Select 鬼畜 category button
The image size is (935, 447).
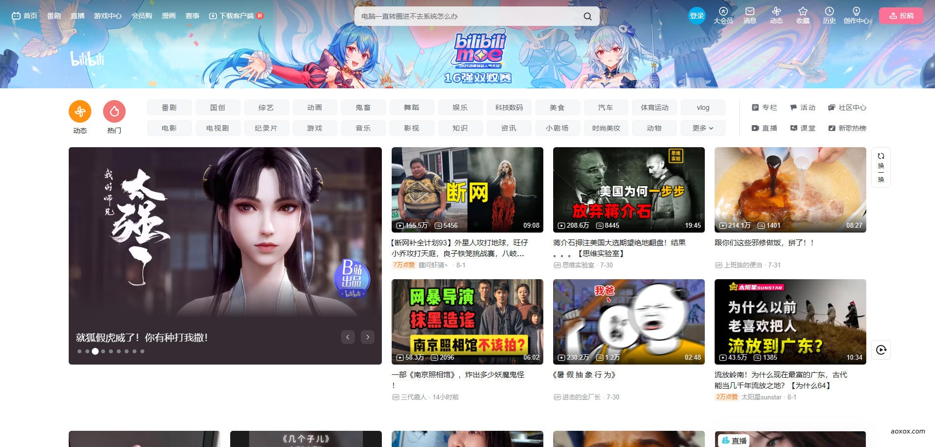point(363,107)
